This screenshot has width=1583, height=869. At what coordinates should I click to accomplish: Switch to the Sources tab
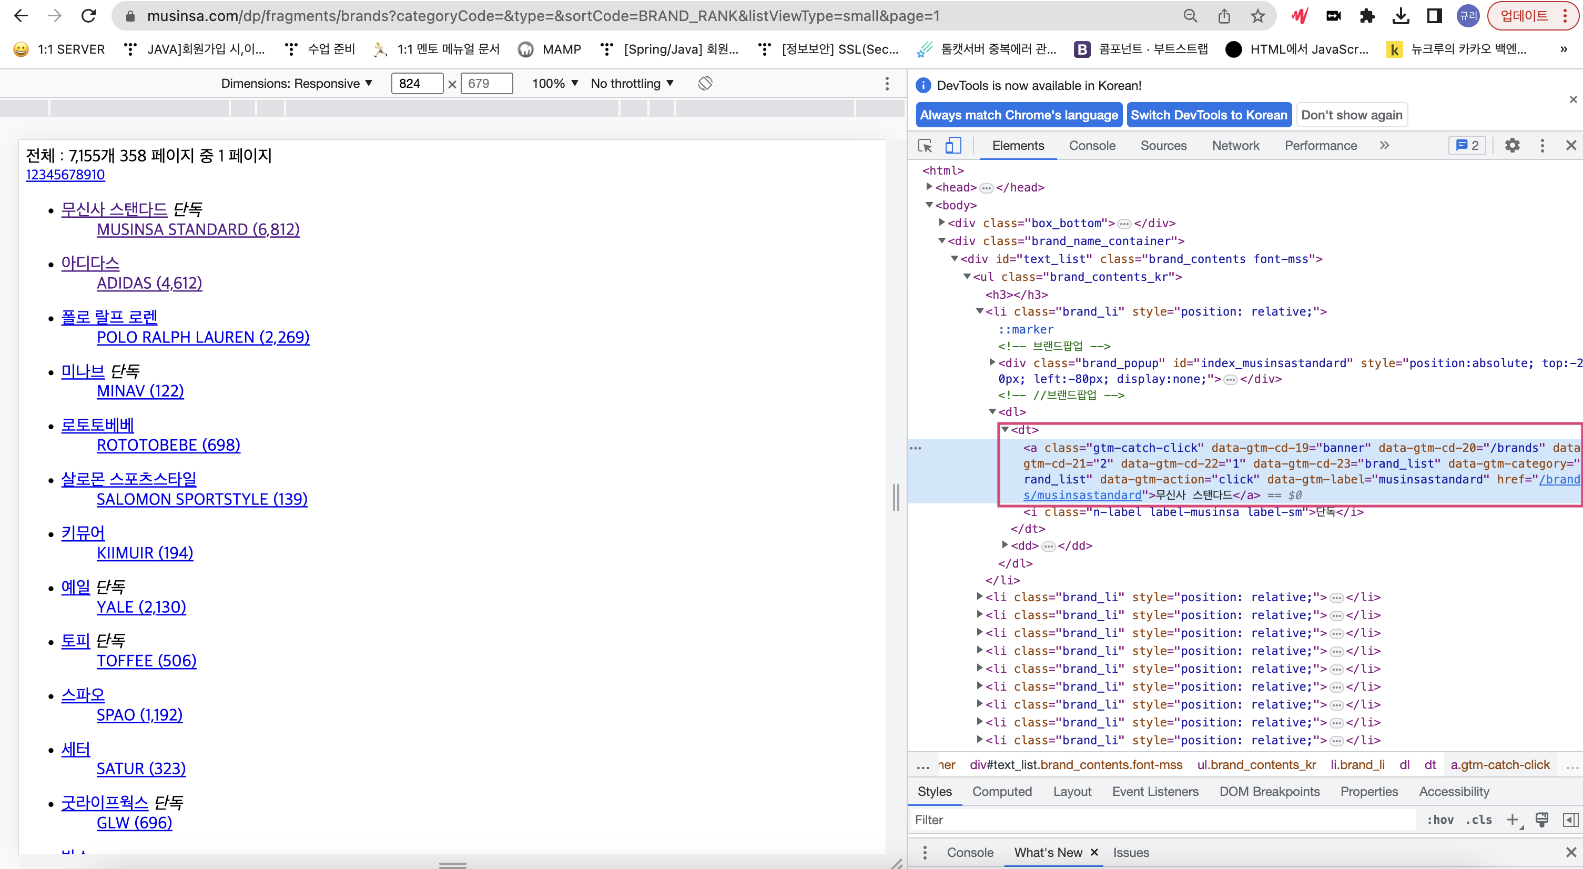pyautogui.click(x=1163, y=146)
